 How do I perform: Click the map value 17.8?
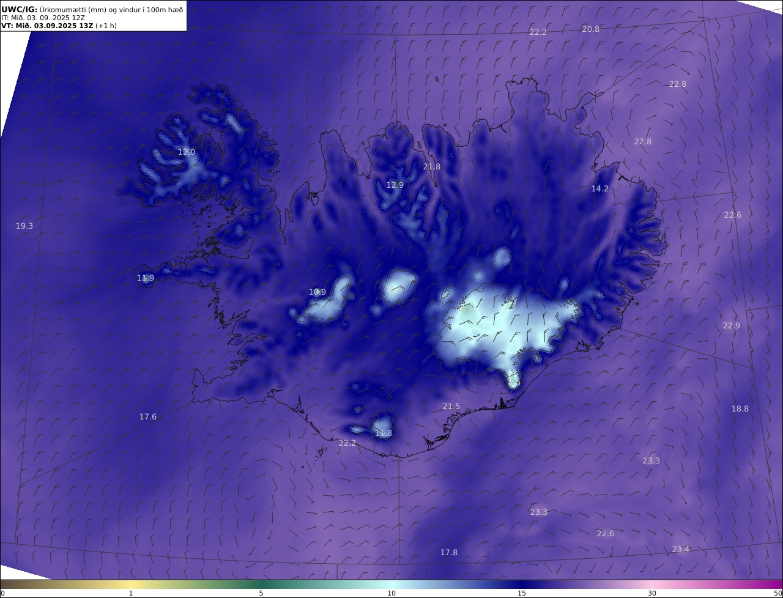pyautogui.click(x=449, y=552)
